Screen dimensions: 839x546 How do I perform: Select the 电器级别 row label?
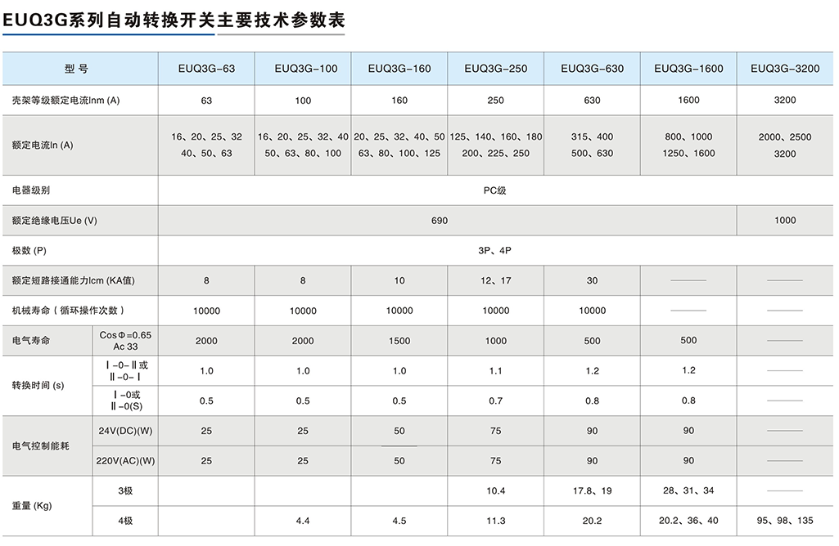(x=33, y=190)
